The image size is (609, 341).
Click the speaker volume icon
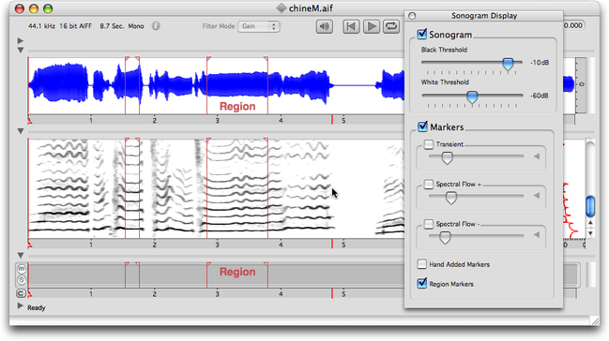[x=325, y=26]
